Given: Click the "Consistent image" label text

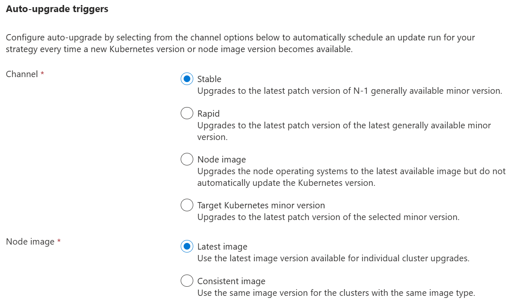Looking at the screenshot, I should click(x=231, y=281).
